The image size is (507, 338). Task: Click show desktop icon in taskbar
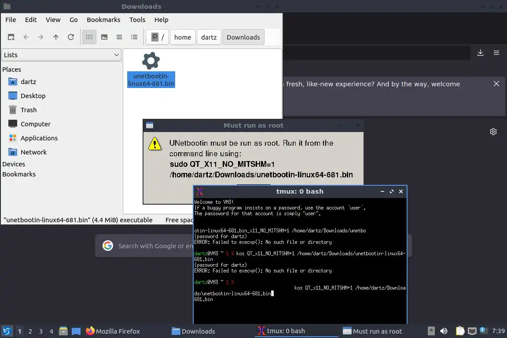pos(76,331)
